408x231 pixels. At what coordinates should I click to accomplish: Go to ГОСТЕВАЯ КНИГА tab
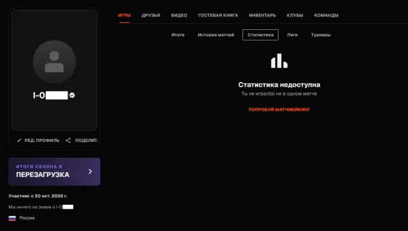[x=218, y=15]
